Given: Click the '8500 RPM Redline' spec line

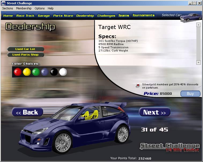Looking at the screenshot, I should click(111, 44).
